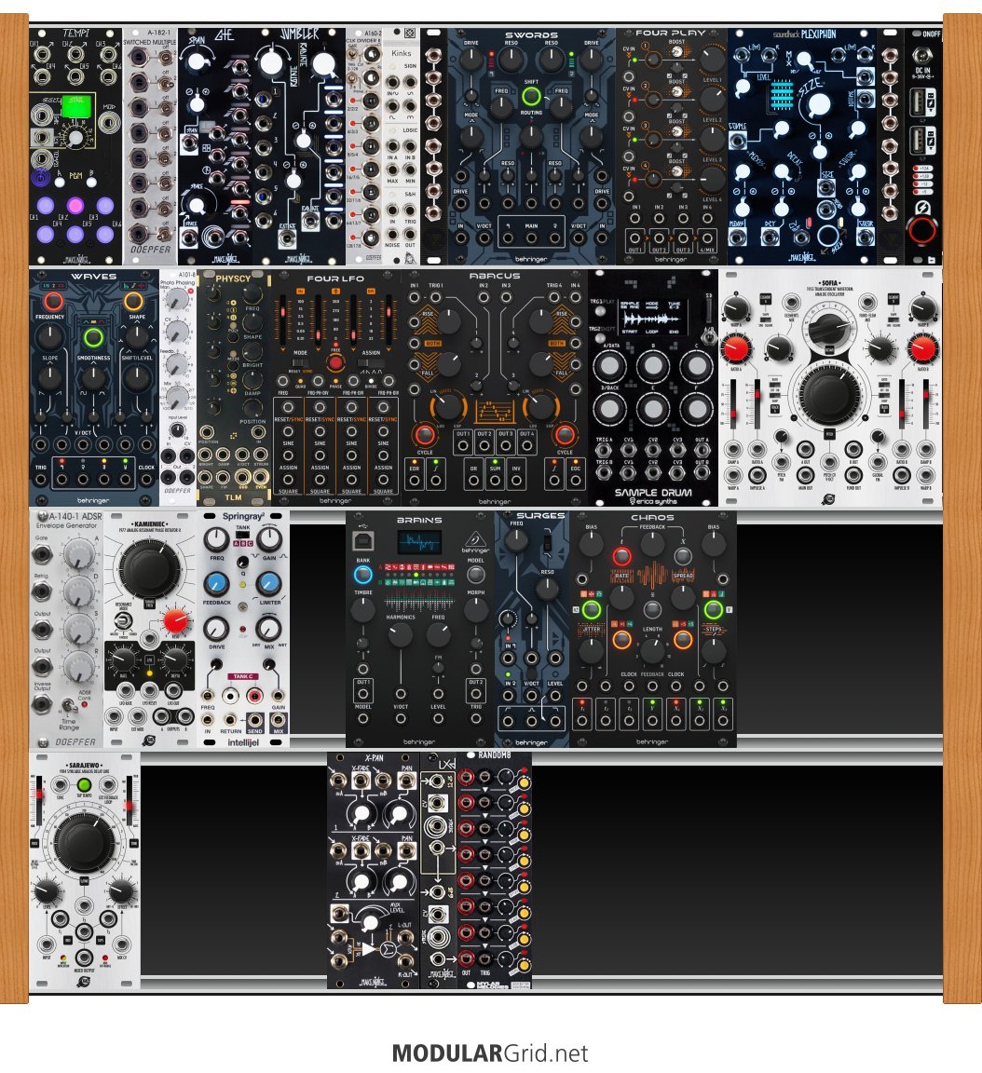Select the Jumbler module
Image resolution: width=982 pixels, height=1073 pixels.
click(x=300, y=145)
